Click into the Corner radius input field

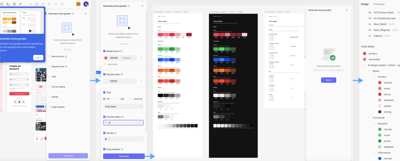pos(125,123)
